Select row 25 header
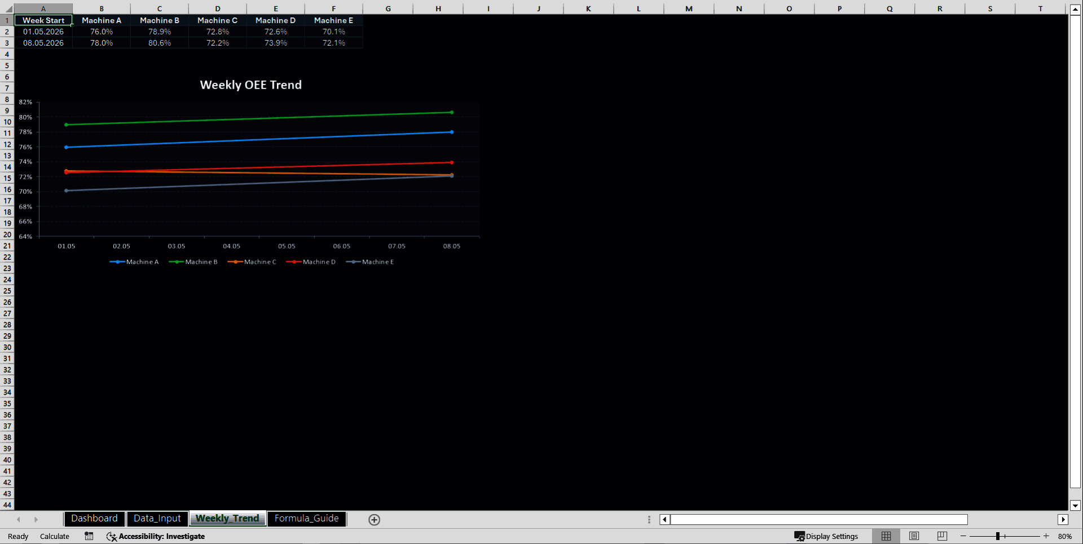The height and width of the screenshot is (544, 1083). click(x=7, y=291)
